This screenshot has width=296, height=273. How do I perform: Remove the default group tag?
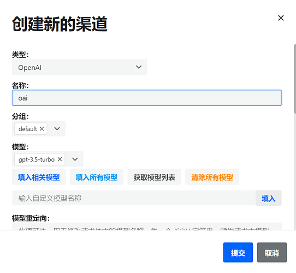(x=42, y=129)
